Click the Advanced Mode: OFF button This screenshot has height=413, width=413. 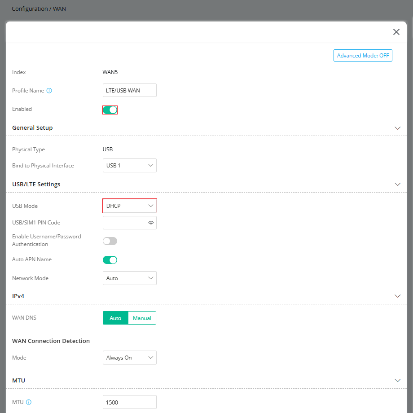(x=363, y=56)
